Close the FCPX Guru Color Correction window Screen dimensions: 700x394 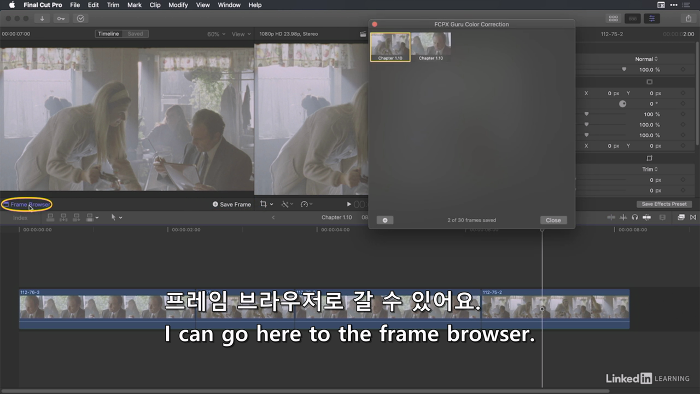(375, 24)
